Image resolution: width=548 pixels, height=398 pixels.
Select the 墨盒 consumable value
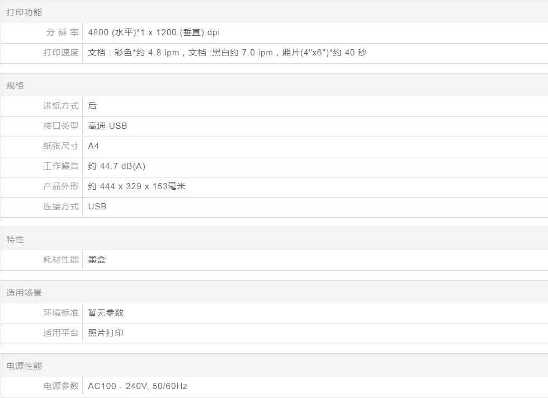pyautogui.click(x=97, y=260)
